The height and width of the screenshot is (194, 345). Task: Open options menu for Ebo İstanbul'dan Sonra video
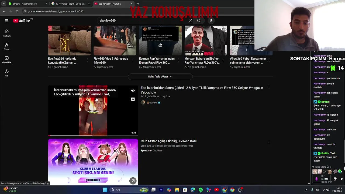(x=269, y=87)
